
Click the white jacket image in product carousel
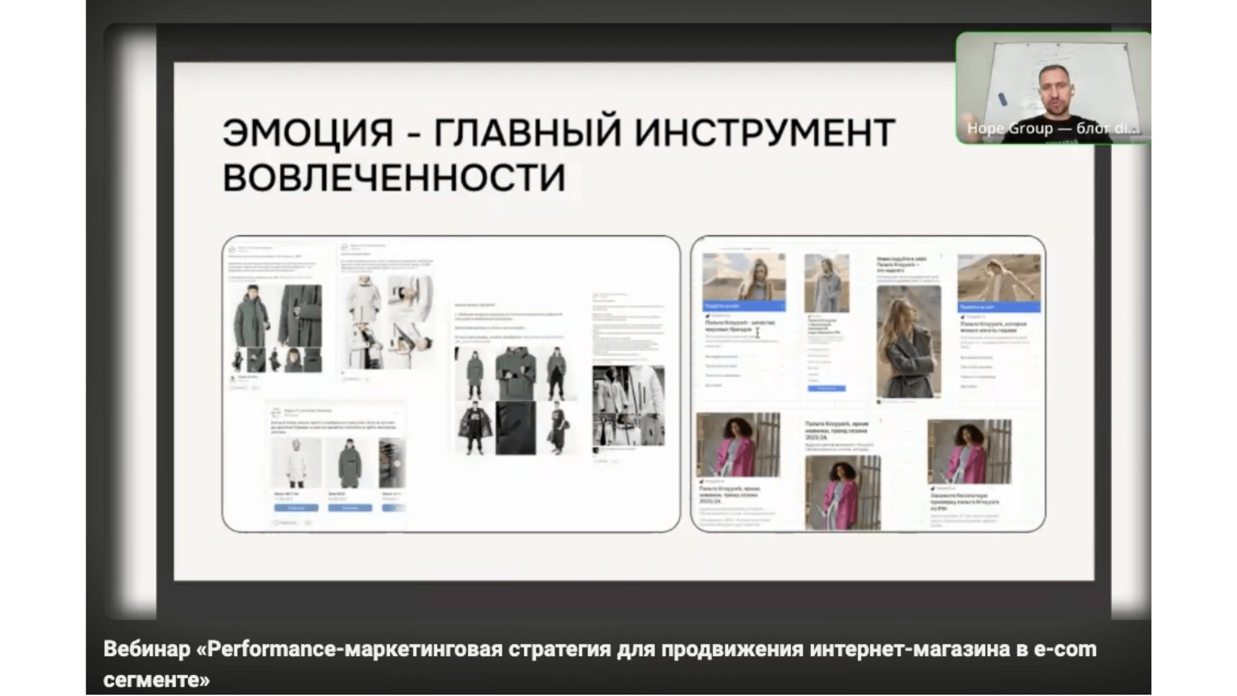pyautogui.click(x=296, y=464)
